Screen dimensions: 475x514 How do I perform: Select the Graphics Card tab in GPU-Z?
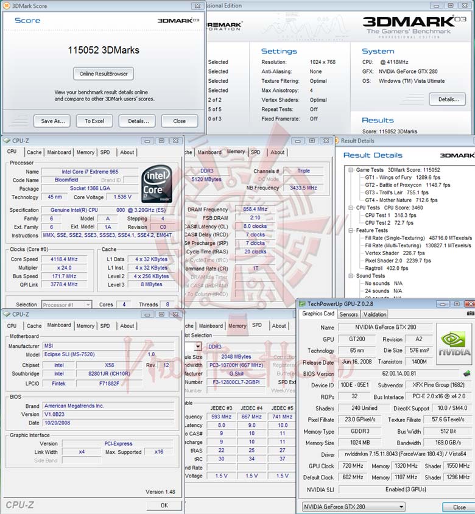pos(318,314)
